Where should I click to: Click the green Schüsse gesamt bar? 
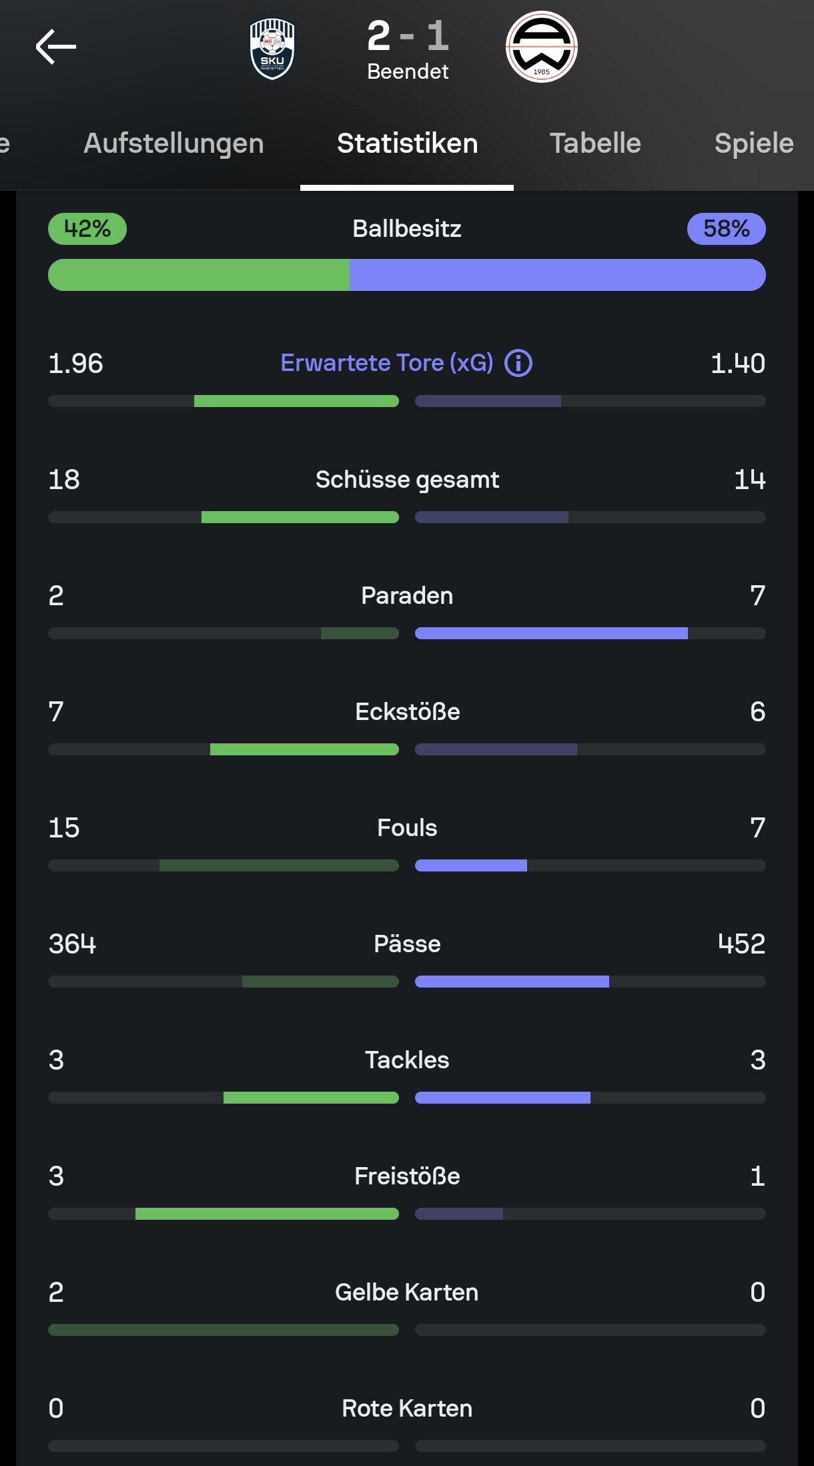point(300,517)
